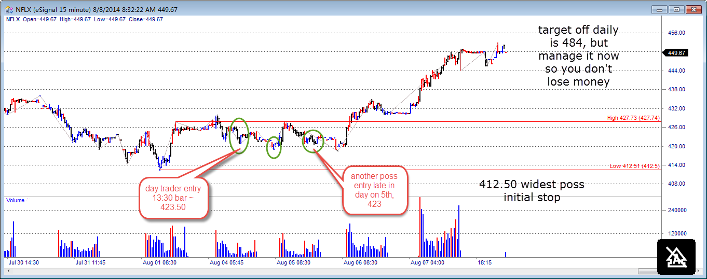Image resolution: width=707 pixels, height=279 pixels.
Task: Click the 'Low 412.51 (412.5)' line label
Action: tap(635, 166)
